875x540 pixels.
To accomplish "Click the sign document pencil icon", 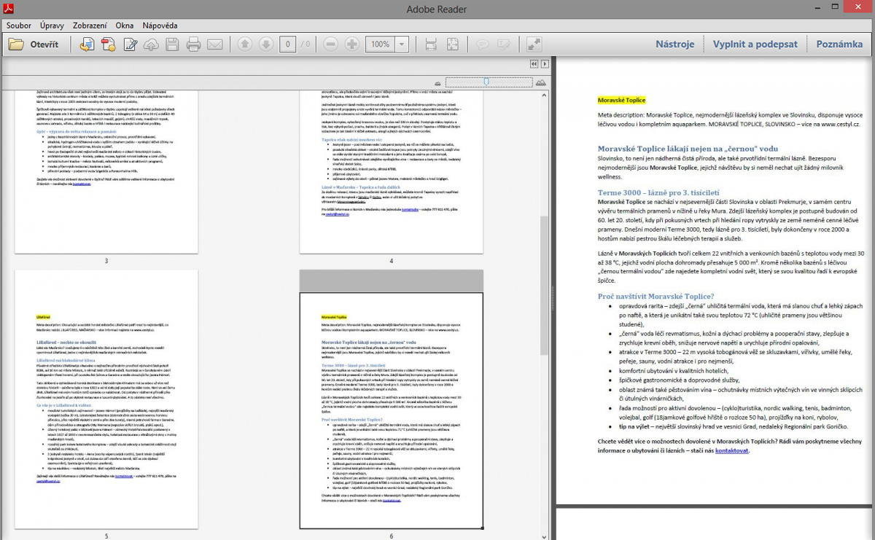I will (x=131, y=44).
